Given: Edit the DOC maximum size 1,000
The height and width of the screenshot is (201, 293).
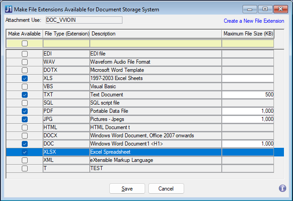Looking at the screenshot, I should pos(248,144).
